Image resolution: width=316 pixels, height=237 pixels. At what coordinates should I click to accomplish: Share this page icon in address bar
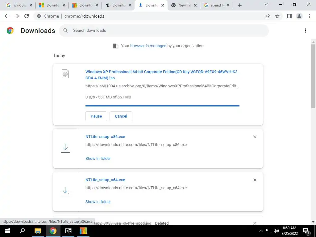pos(267,16)
